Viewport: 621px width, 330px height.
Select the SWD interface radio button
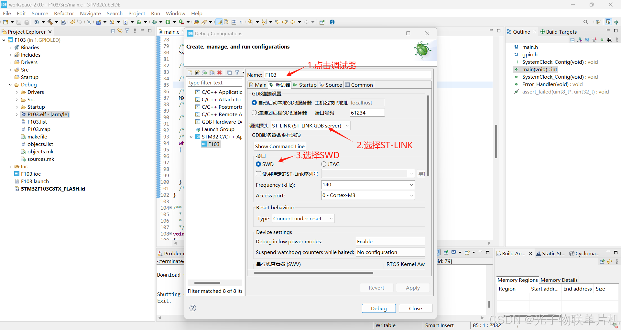[258, 164]
